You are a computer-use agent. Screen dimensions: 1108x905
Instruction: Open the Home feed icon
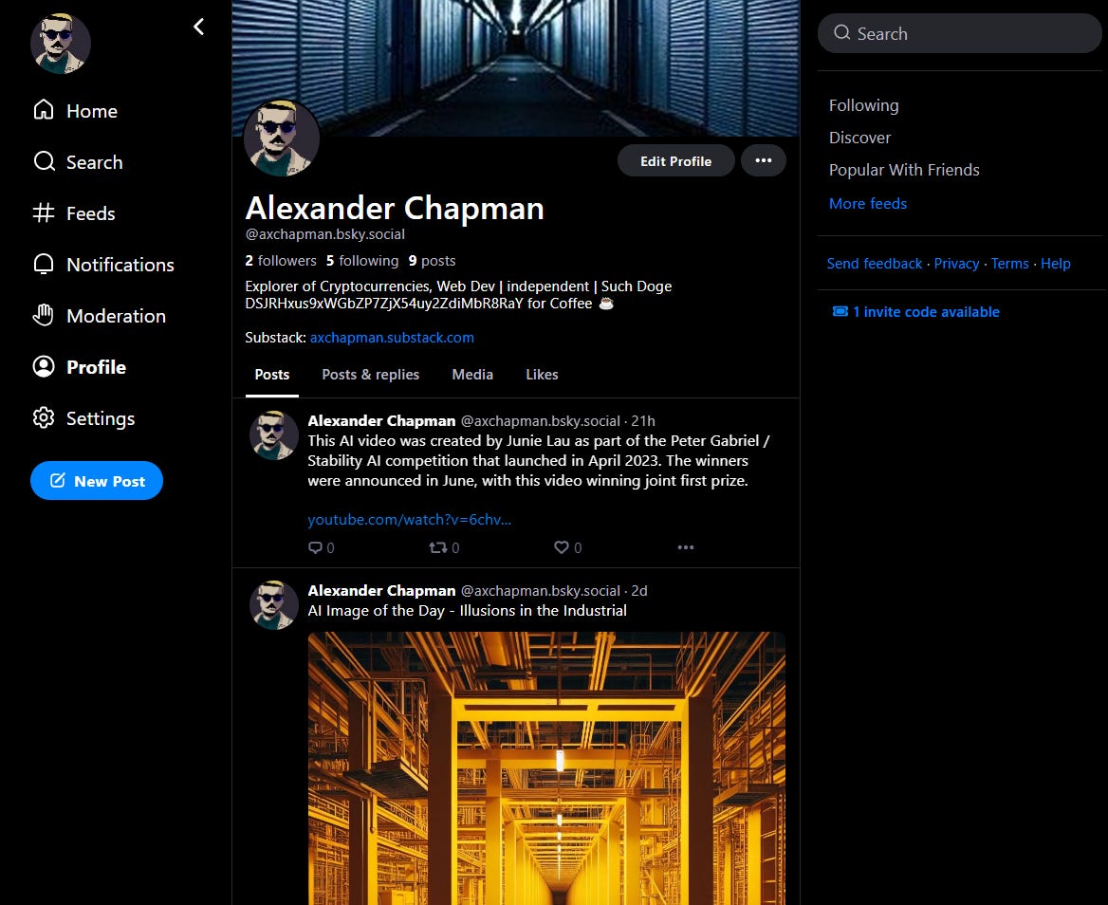[44, 110]
